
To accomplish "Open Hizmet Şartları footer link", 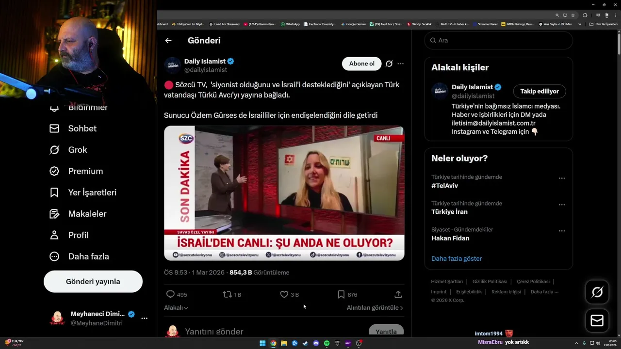I will (x=447, y=282).
